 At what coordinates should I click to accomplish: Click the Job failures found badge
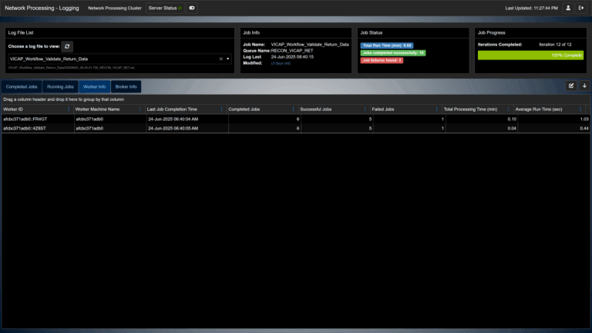click(382, 60)
